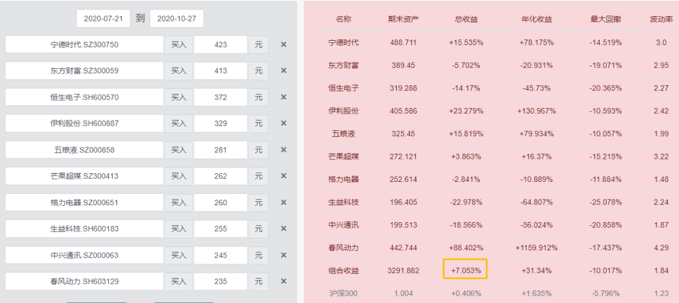Edit the 423 amount field
The height and width of the screenshot is (303, 679).
pyautogui.click(x=221, y=45)
